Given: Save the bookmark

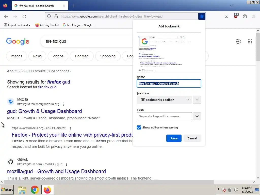Looking at the screenshot, I should coord(174,138).
